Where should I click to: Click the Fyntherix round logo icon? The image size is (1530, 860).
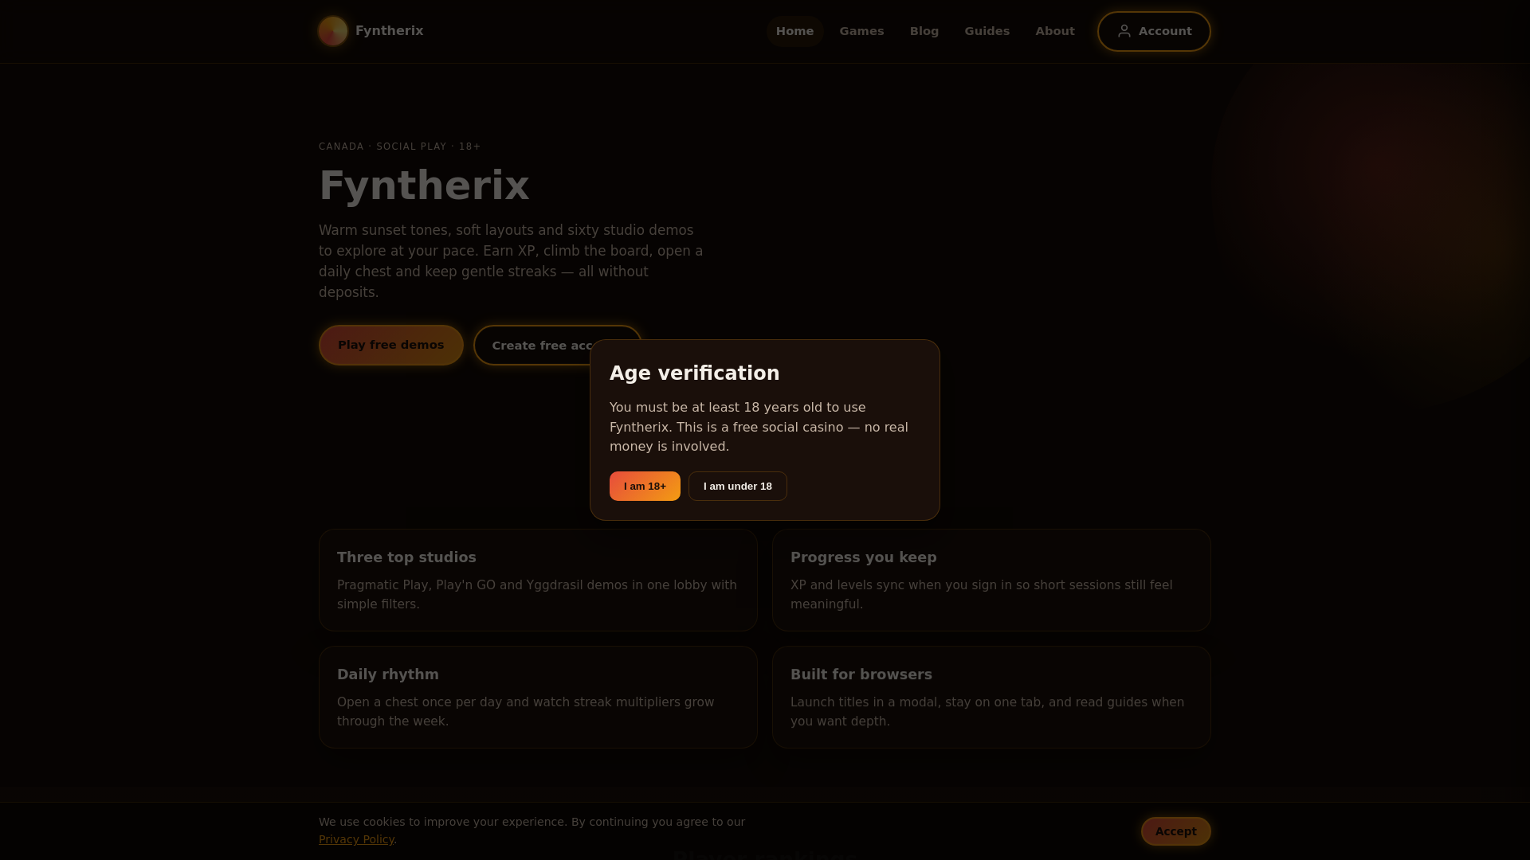tap(333, 31)
